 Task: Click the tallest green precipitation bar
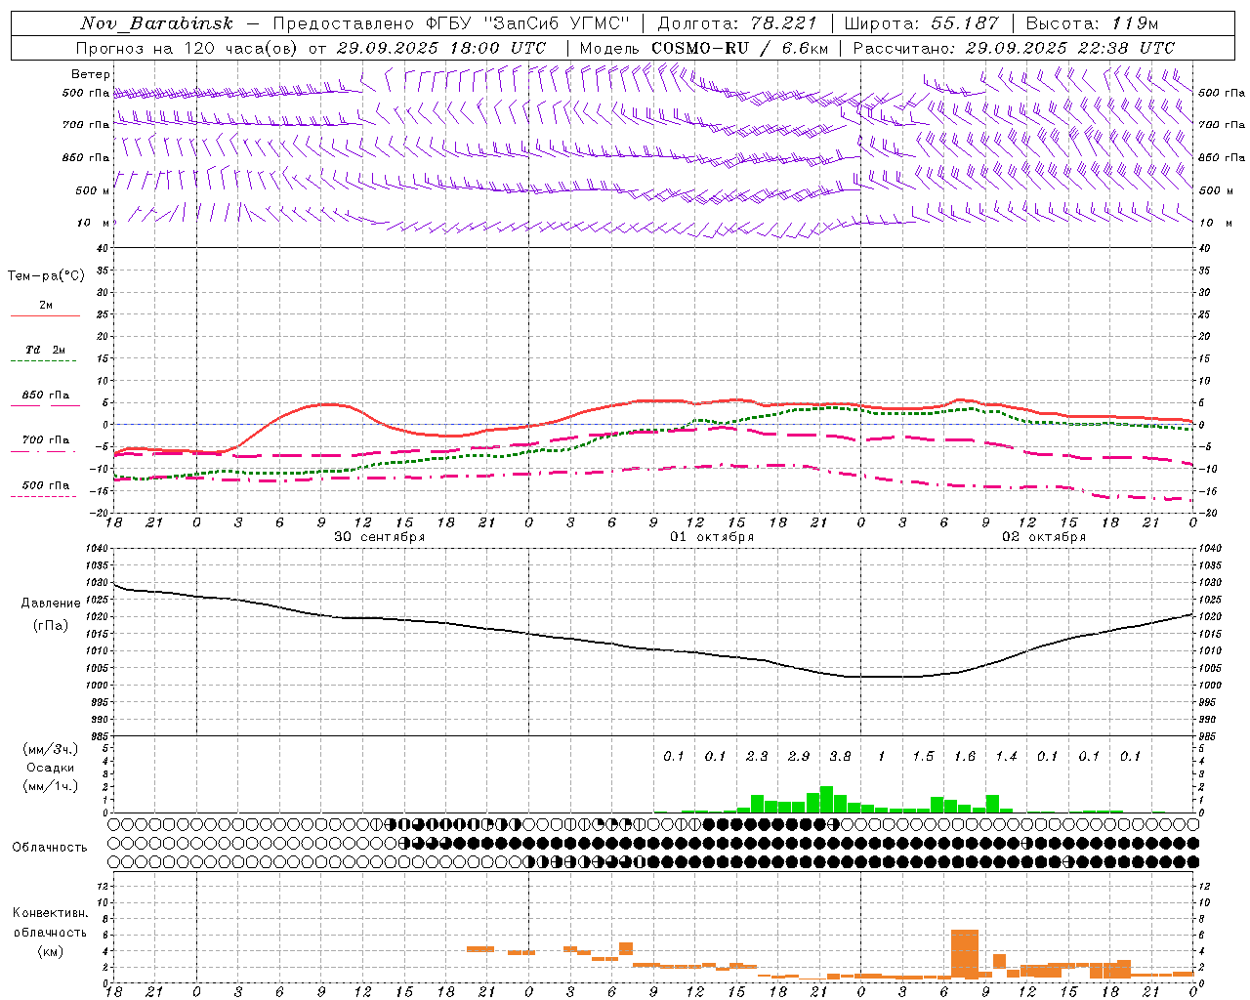(826, 799)
